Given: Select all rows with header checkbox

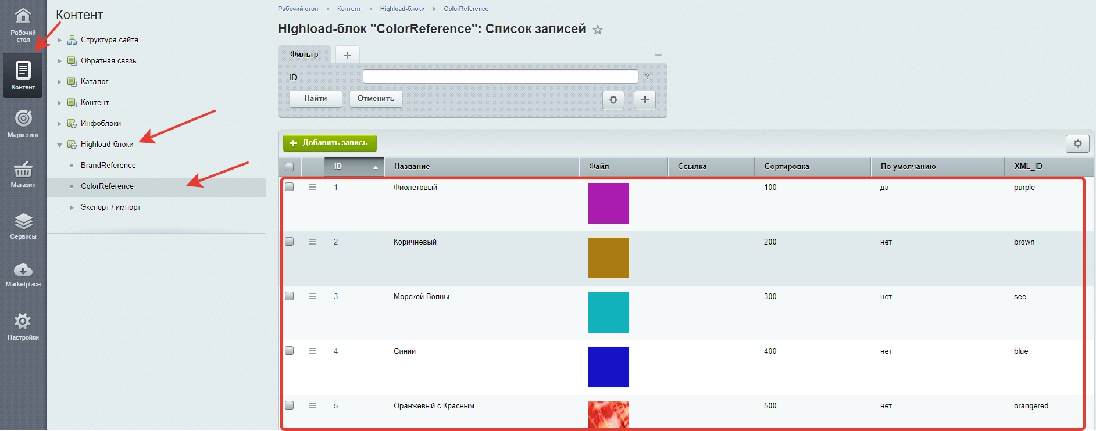Looking at the screenshot, I should click(289, 167).
